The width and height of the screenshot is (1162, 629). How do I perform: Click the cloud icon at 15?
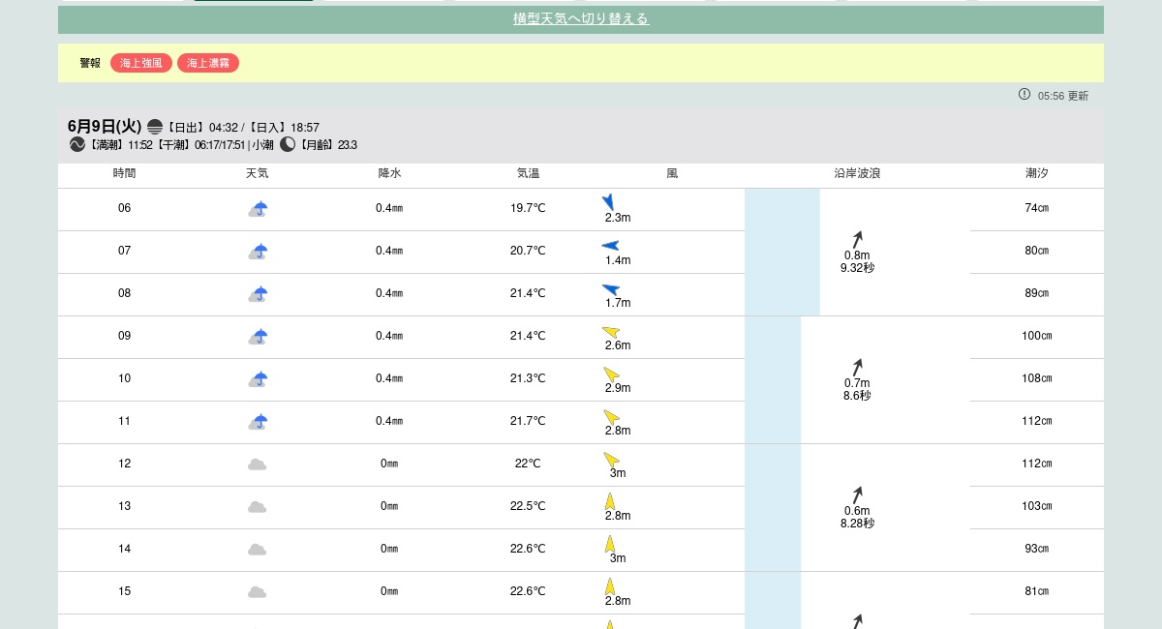[x=257, y=592]
